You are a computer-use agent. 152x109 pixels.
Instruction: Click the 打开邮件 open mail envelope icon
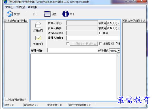38,25
